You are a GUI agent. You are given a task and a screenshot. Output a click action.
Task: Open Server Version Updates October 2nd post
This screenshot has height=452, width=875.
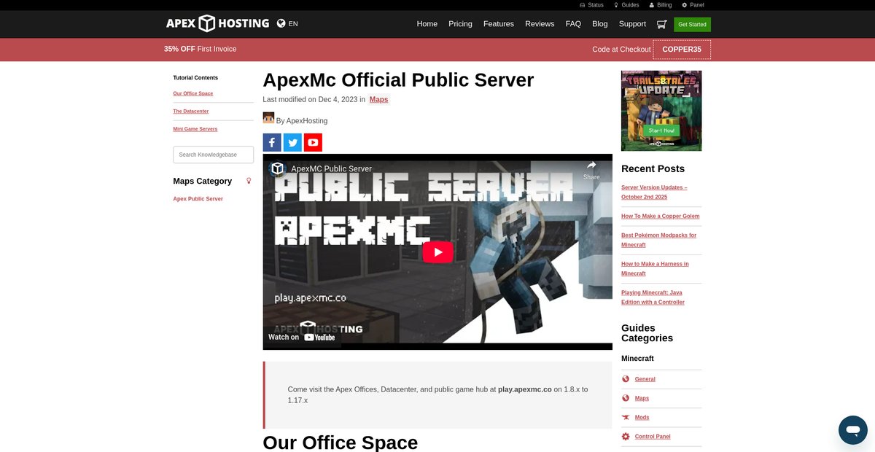[x=654, y=192]
